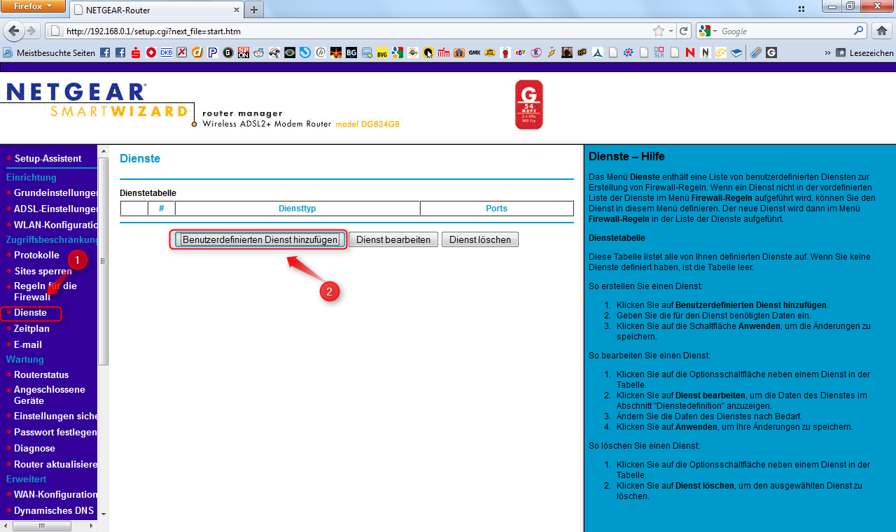
Task: Click Benutzerdefinierten Dienst hinzufügen
Action: pyautogui.click(x=258, y=239)
